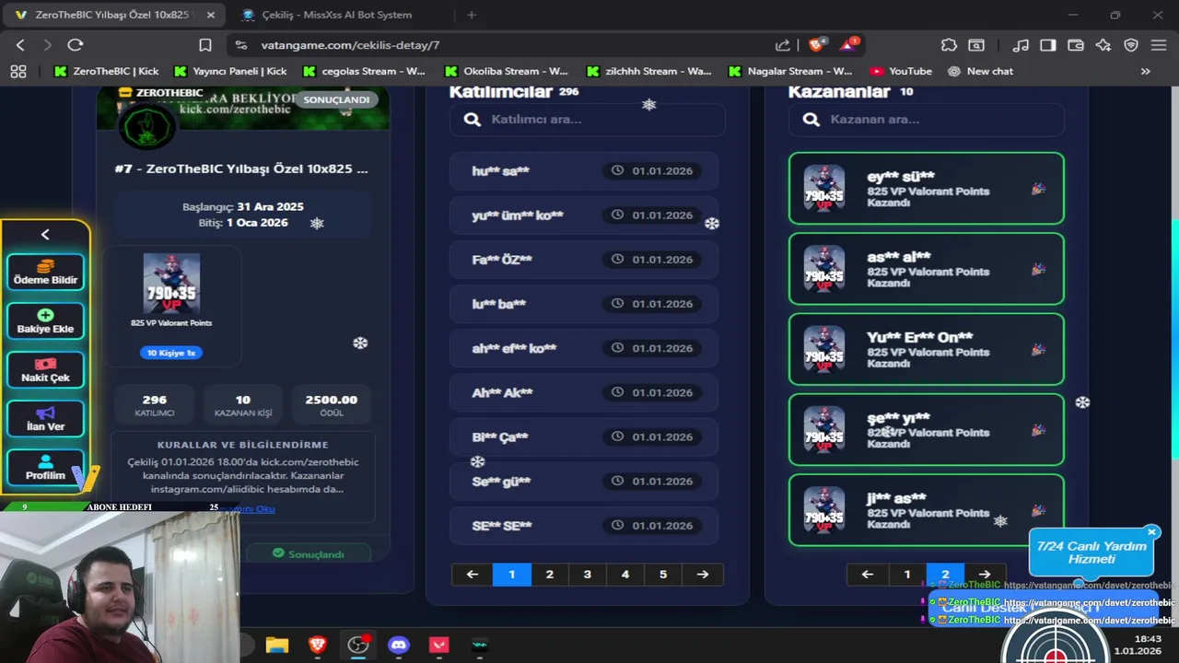
Task: Open Nakit Çek in the side menu
Action: coord(45,370)
